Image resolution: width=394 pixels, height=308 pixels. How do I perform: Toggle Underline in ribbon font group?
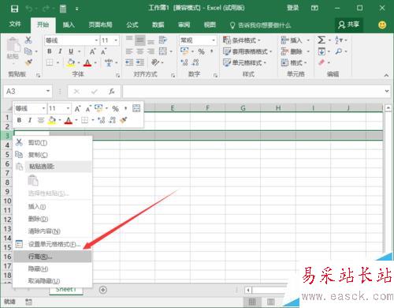coord(71,51)
